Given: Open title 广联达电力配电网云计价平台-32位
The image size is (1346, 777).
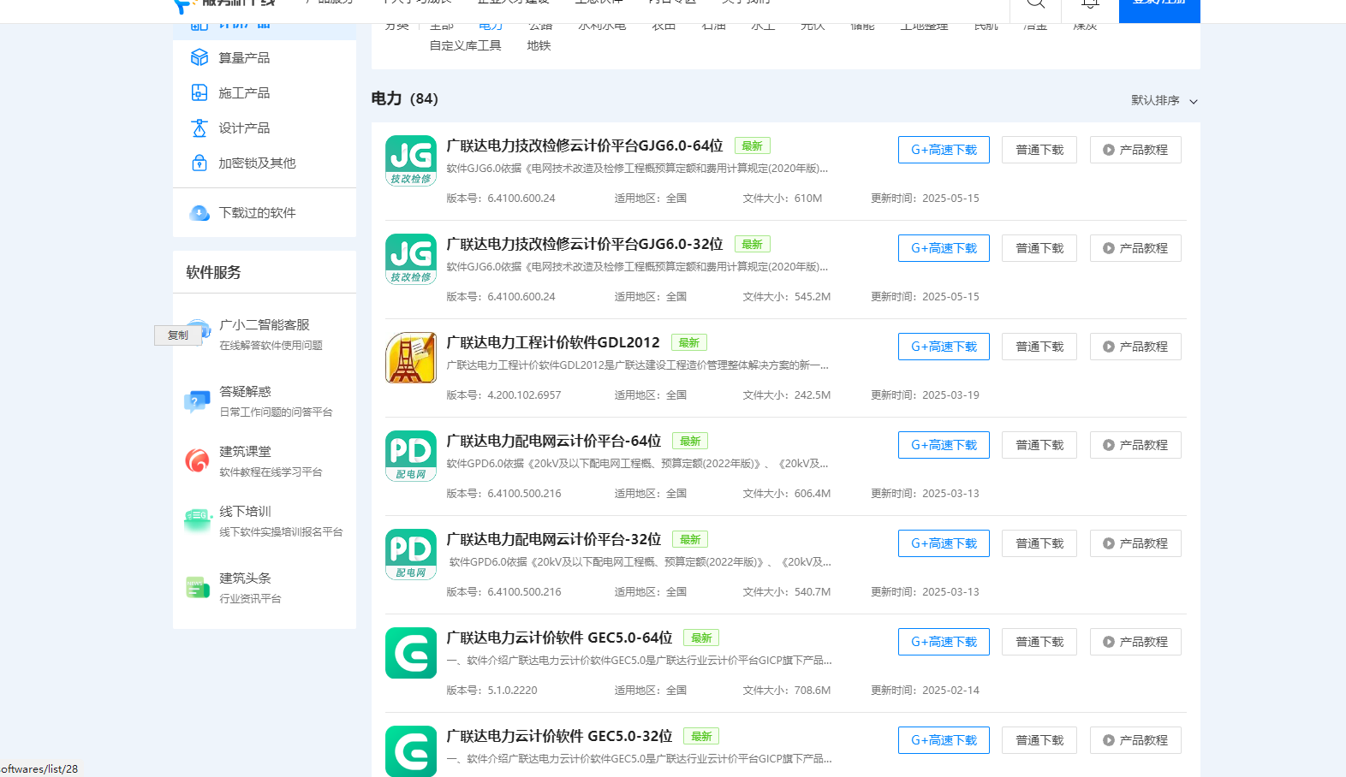Looking at the screenshot, I should coord(554,539).
